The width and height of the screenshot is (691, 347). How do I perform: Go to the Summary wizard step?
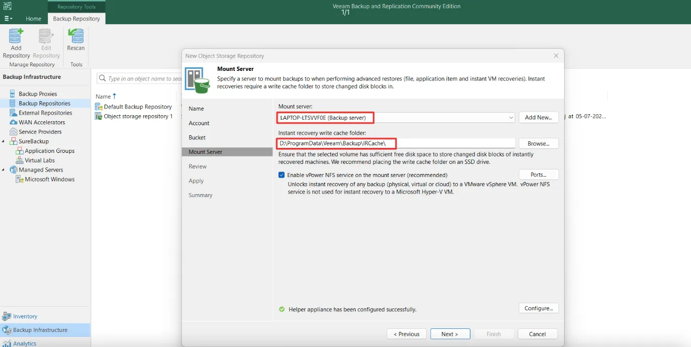200,195
